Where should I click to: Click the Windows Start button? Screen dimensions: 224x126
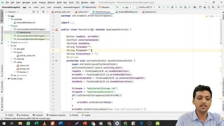pos(4,123)
